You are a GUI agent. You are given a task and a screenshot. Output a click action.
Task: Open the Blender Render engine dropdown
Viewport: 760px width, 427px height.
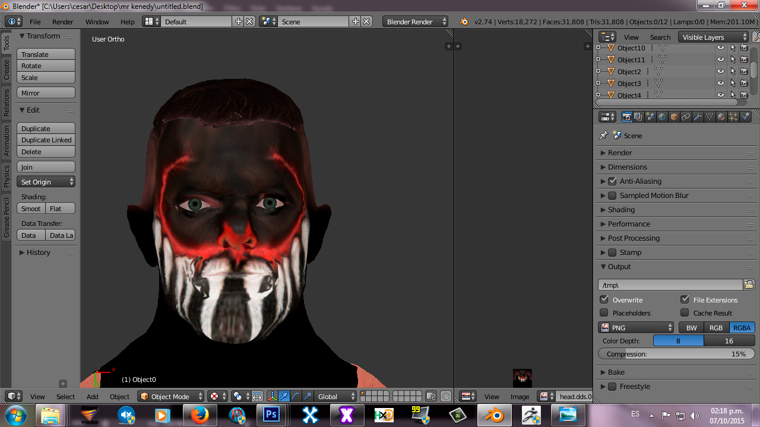tap(415, 21)
